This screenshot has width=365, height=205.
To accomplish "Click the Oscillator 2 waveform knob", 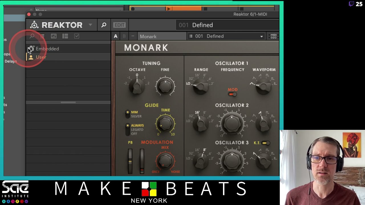I will pos(263,123).
